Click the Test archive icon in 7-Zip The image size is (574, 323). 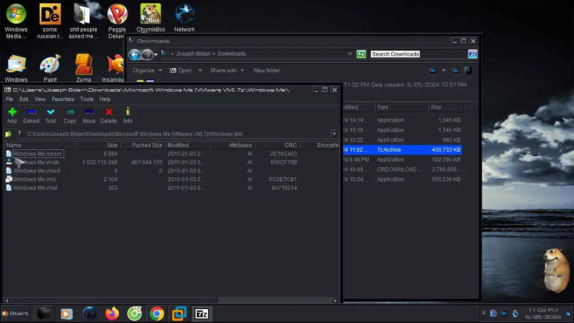pos(51,115)
